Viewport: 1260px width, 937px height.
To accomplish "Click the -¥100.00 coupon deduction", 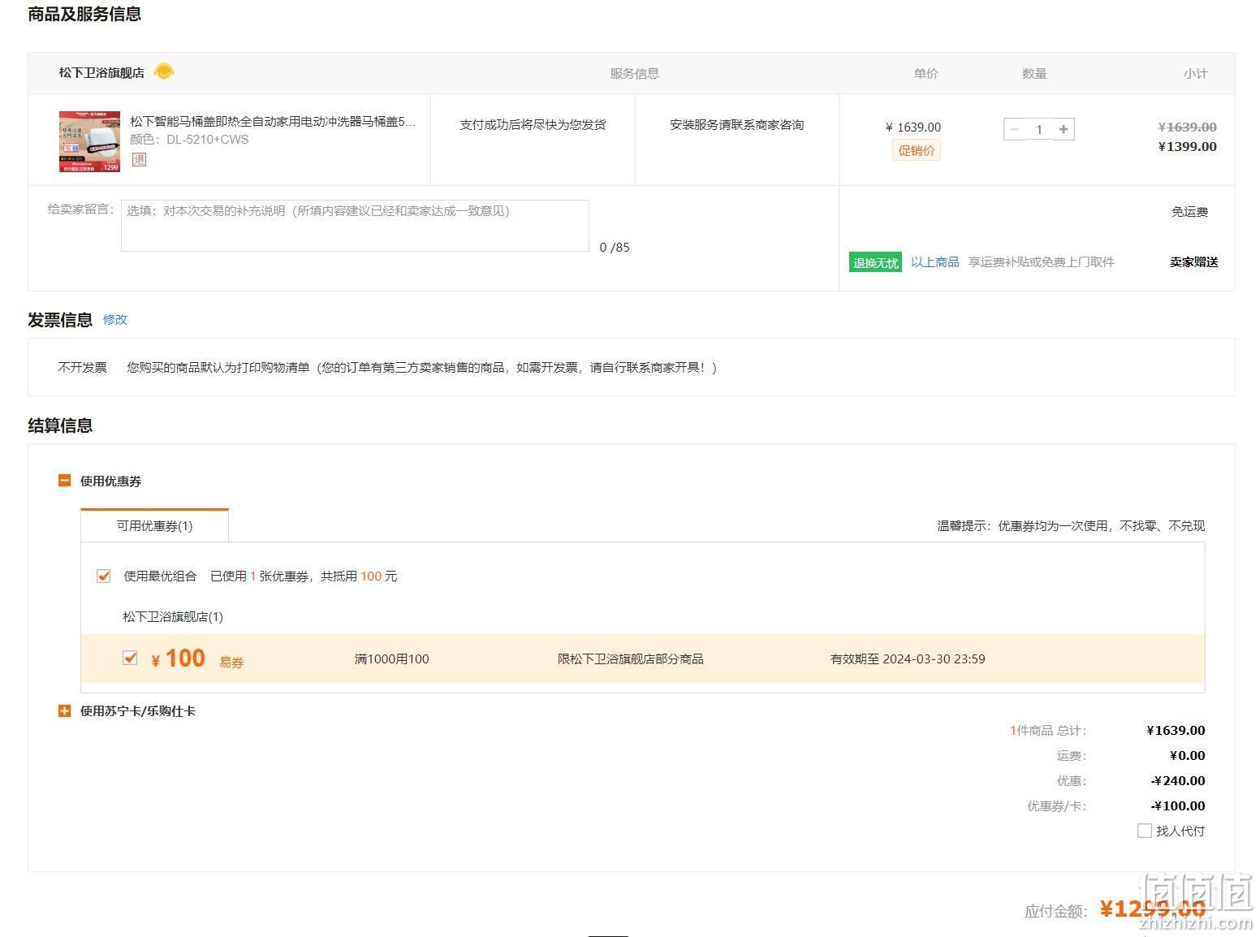I will (x=1178, y=805).
